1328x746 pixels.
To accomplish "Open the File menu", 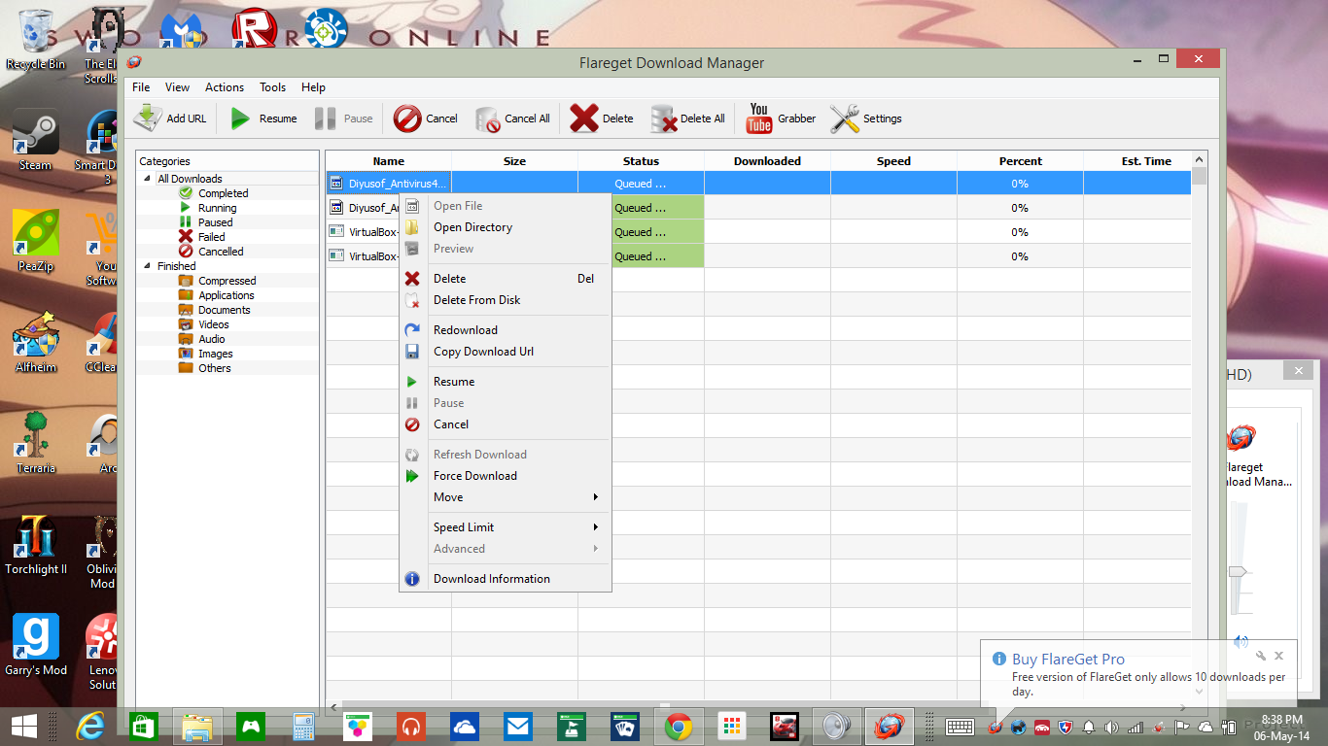I will [x=141, y=87].
